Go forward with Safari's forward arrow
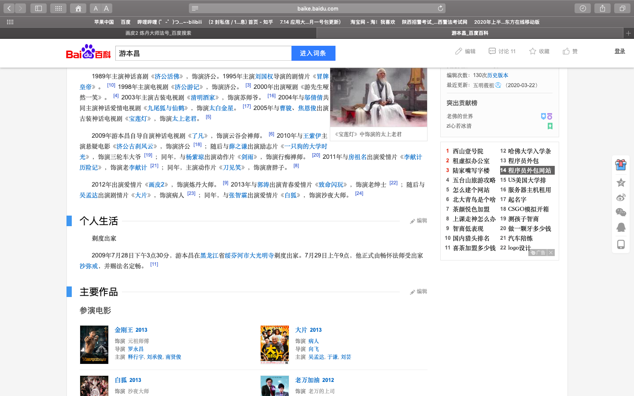The height and width of the screenshot is (396, 634). [21, 8]
